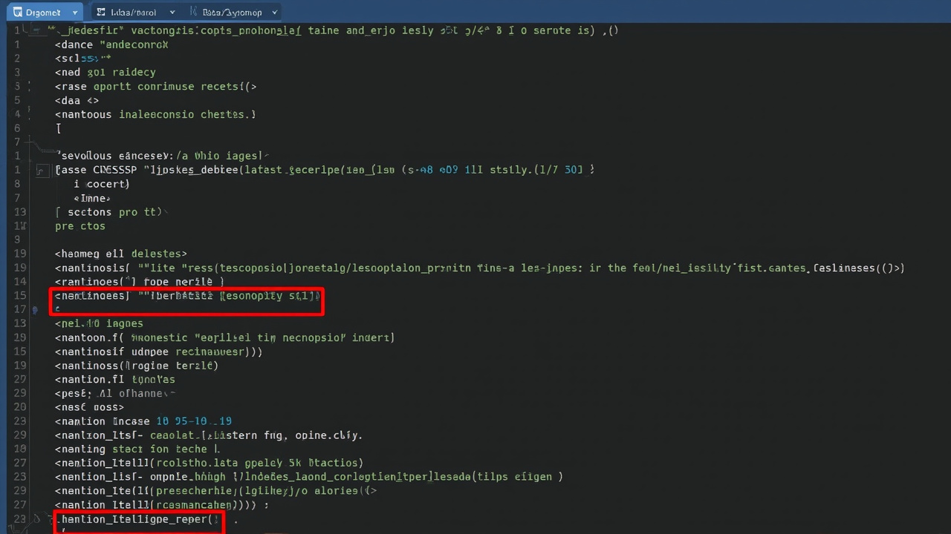Viewport: 951px width, 534px height.
Task: Click the '<nantoon.f(' mnonestic line
Action: 224,337
